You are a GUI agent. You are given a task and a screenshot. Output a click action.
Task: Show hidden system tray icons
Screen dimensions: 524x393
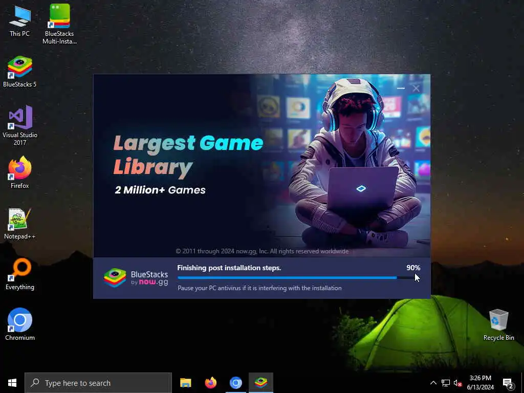(433, 383)
